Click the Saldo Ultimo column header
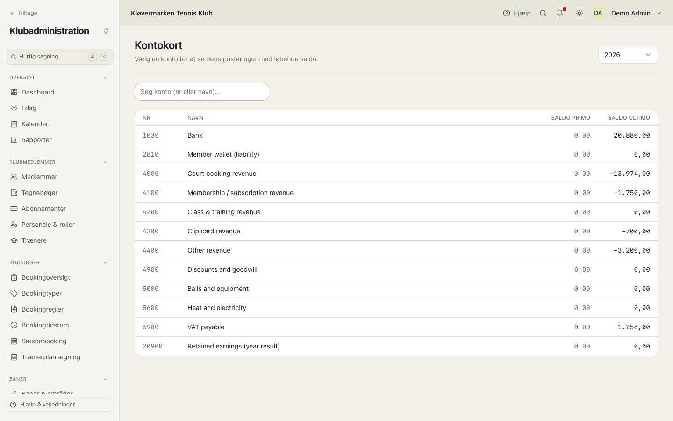 [x=629, y=118]
